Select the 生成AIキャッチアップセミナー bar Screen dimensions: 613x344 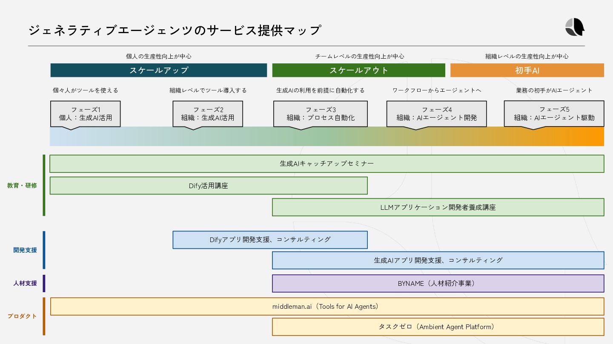[x=327, y=164]
